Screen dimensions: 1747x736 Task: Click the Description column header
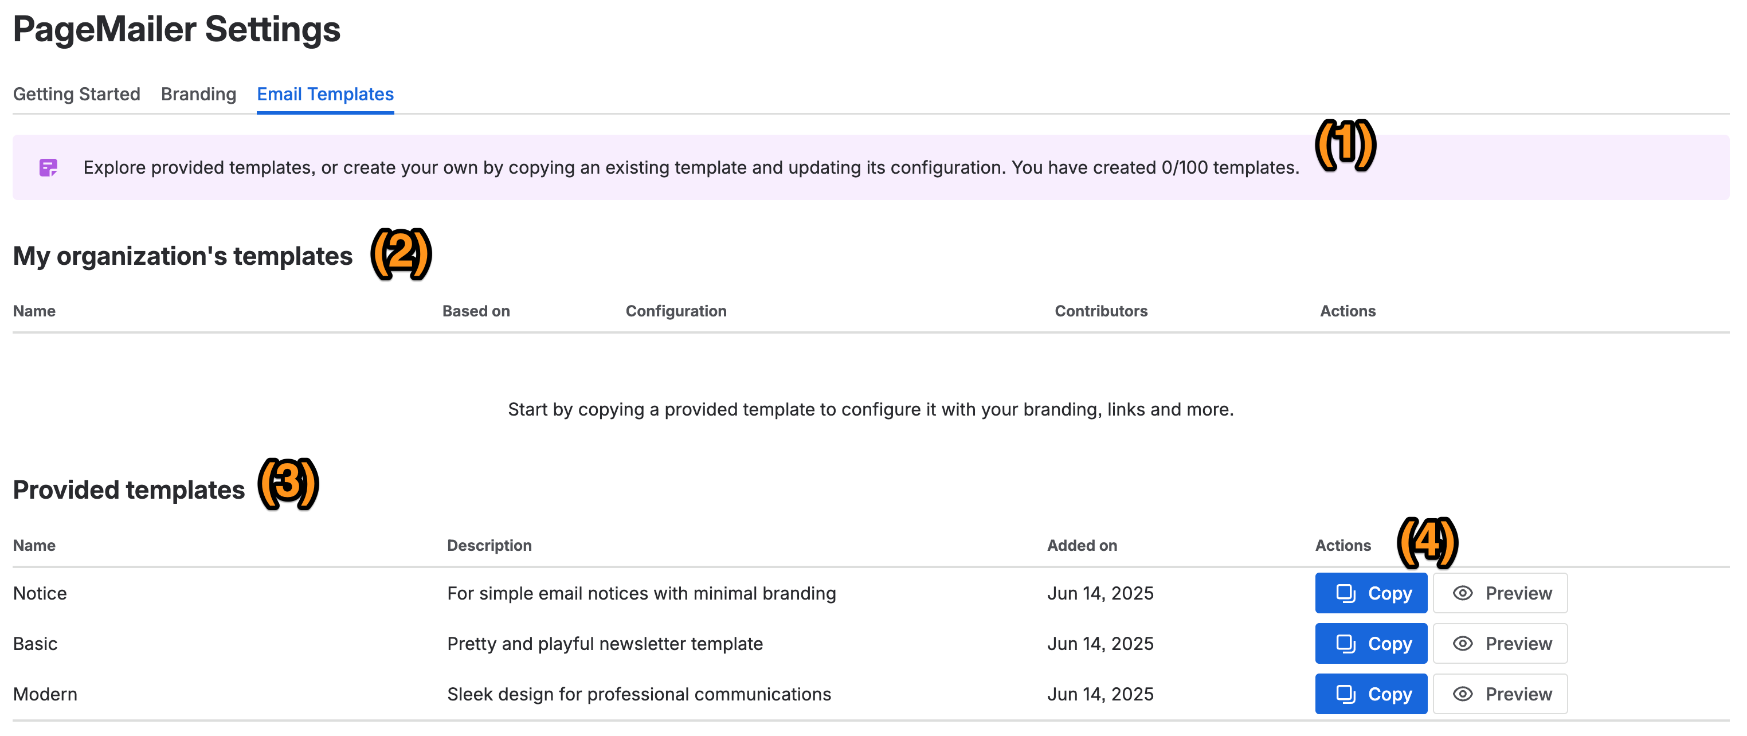(489, 545)
